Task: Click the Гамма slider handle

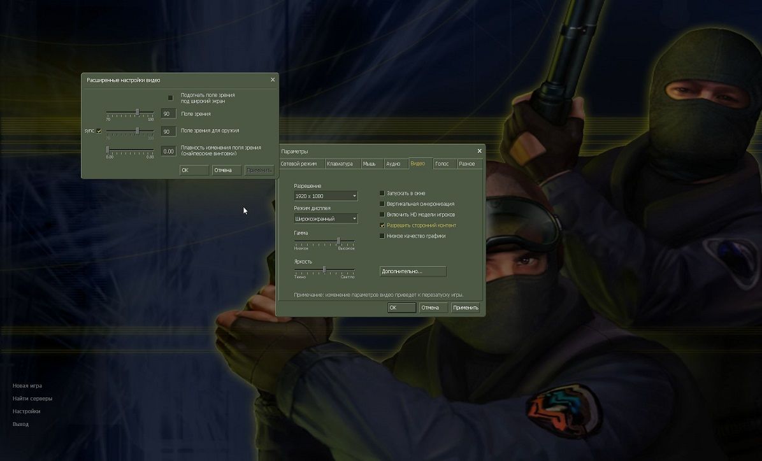Action: pos(338,241)
